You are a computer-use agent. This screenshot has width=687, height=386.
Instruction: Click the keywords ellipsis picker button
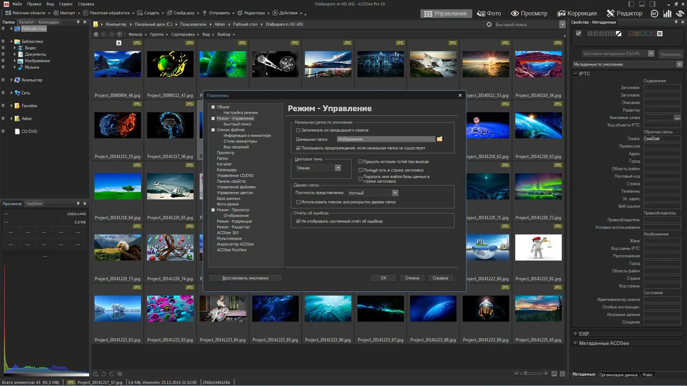(x=677, y=118)
